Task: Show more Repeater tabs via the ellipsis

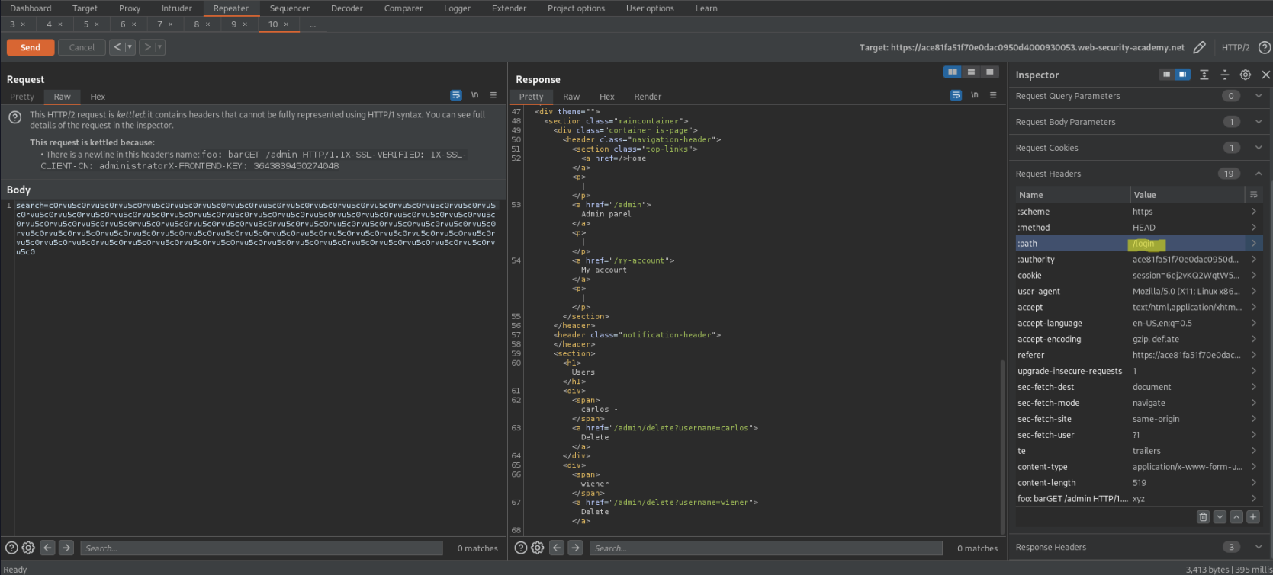Action: pyautogui.click(x=313, y=25)
